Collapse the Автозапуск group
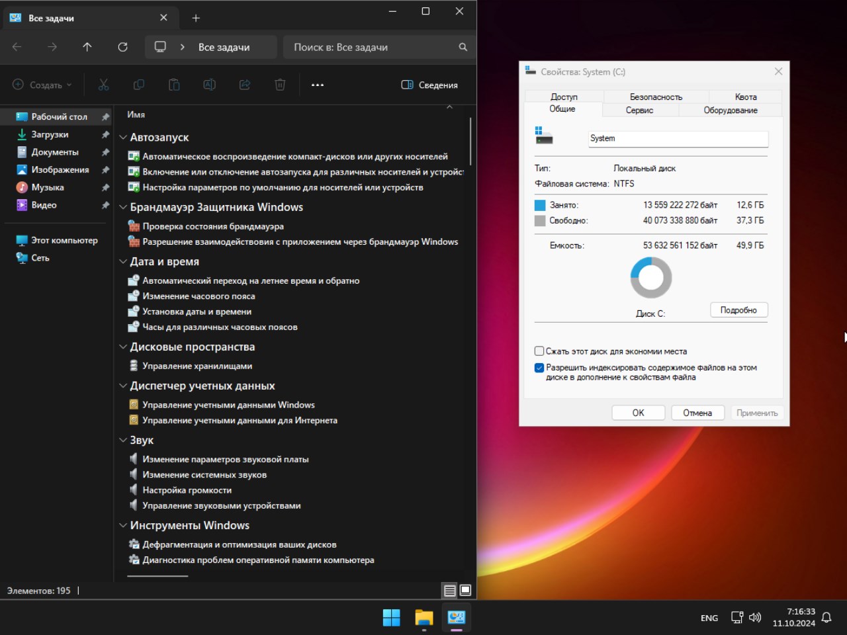The width and height of the screenshot is (847, 635). point(123,138)
